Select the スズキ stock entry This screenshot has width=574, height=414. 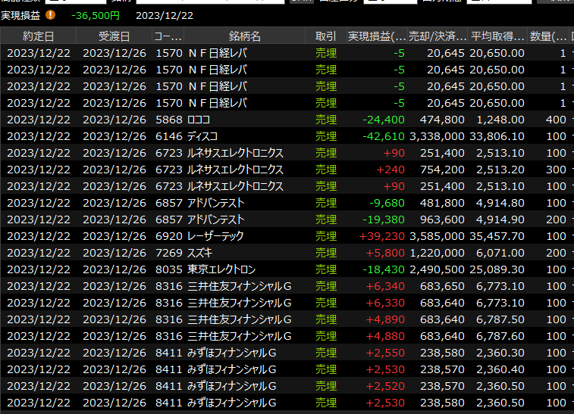[x=200, y=253]
